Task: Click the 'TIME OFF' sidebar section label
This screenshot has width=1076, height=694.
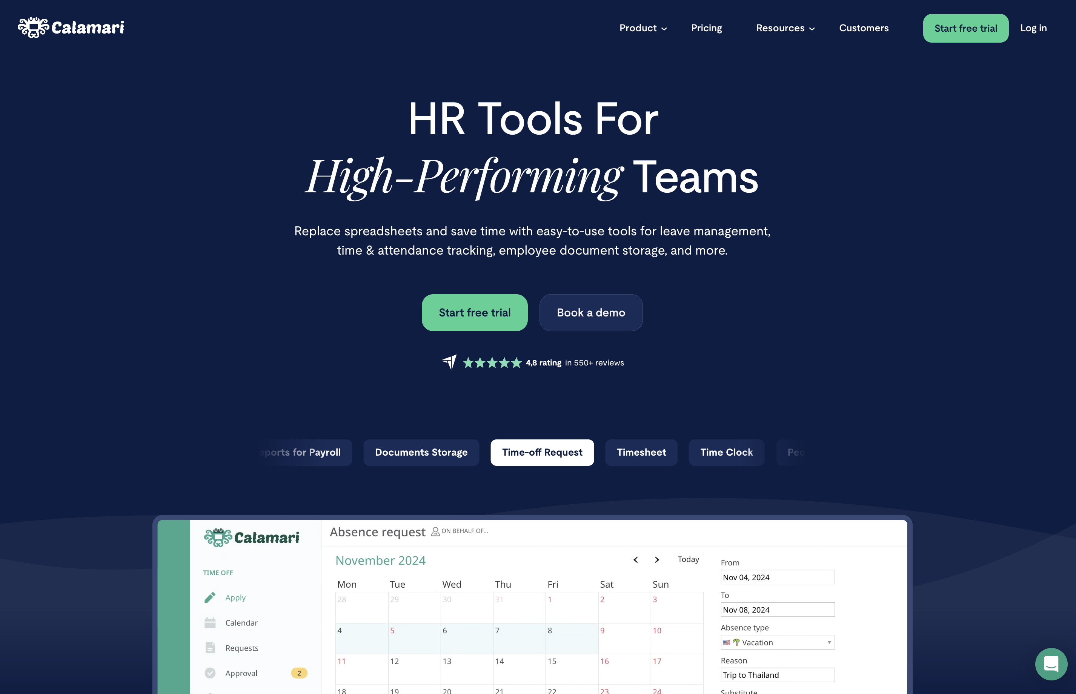Action: (218, 572)
